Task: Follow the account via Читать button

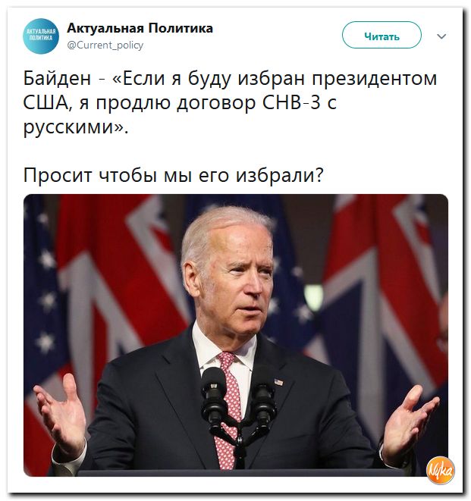Action: coord(382,35)
